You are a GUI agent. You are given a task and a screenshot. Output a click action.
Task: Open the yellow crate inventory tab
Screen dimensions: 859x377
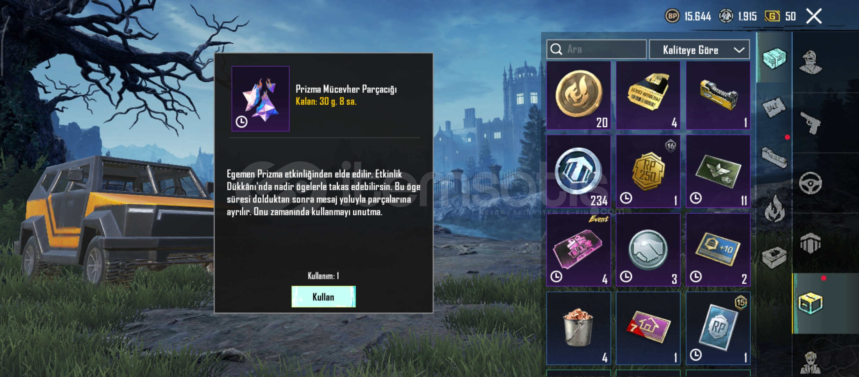click(810, 303)
